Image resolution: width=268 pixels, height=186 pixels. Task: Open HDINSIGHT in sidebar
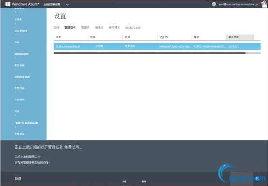pyautogui.click(x=21, y=54)
